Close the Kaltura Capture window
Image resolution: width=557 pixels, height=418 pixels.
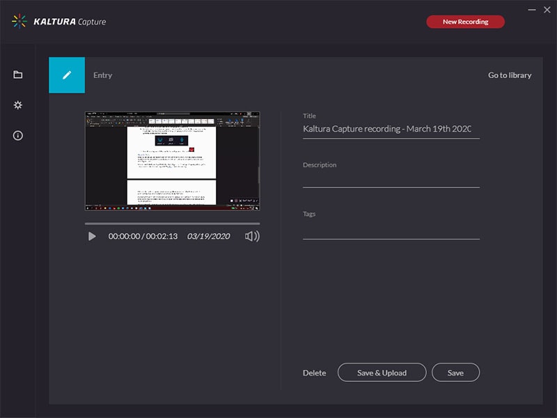547,10
